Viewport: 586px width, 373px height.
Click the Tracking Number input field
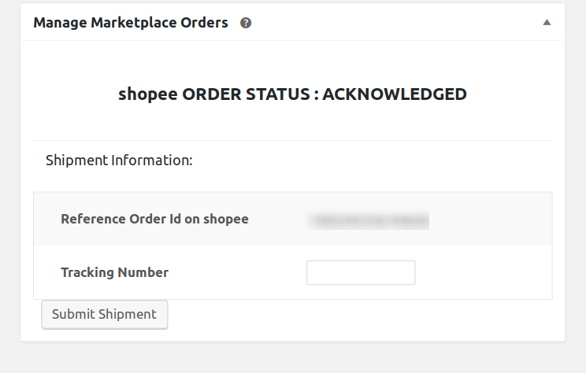(361, 272)
